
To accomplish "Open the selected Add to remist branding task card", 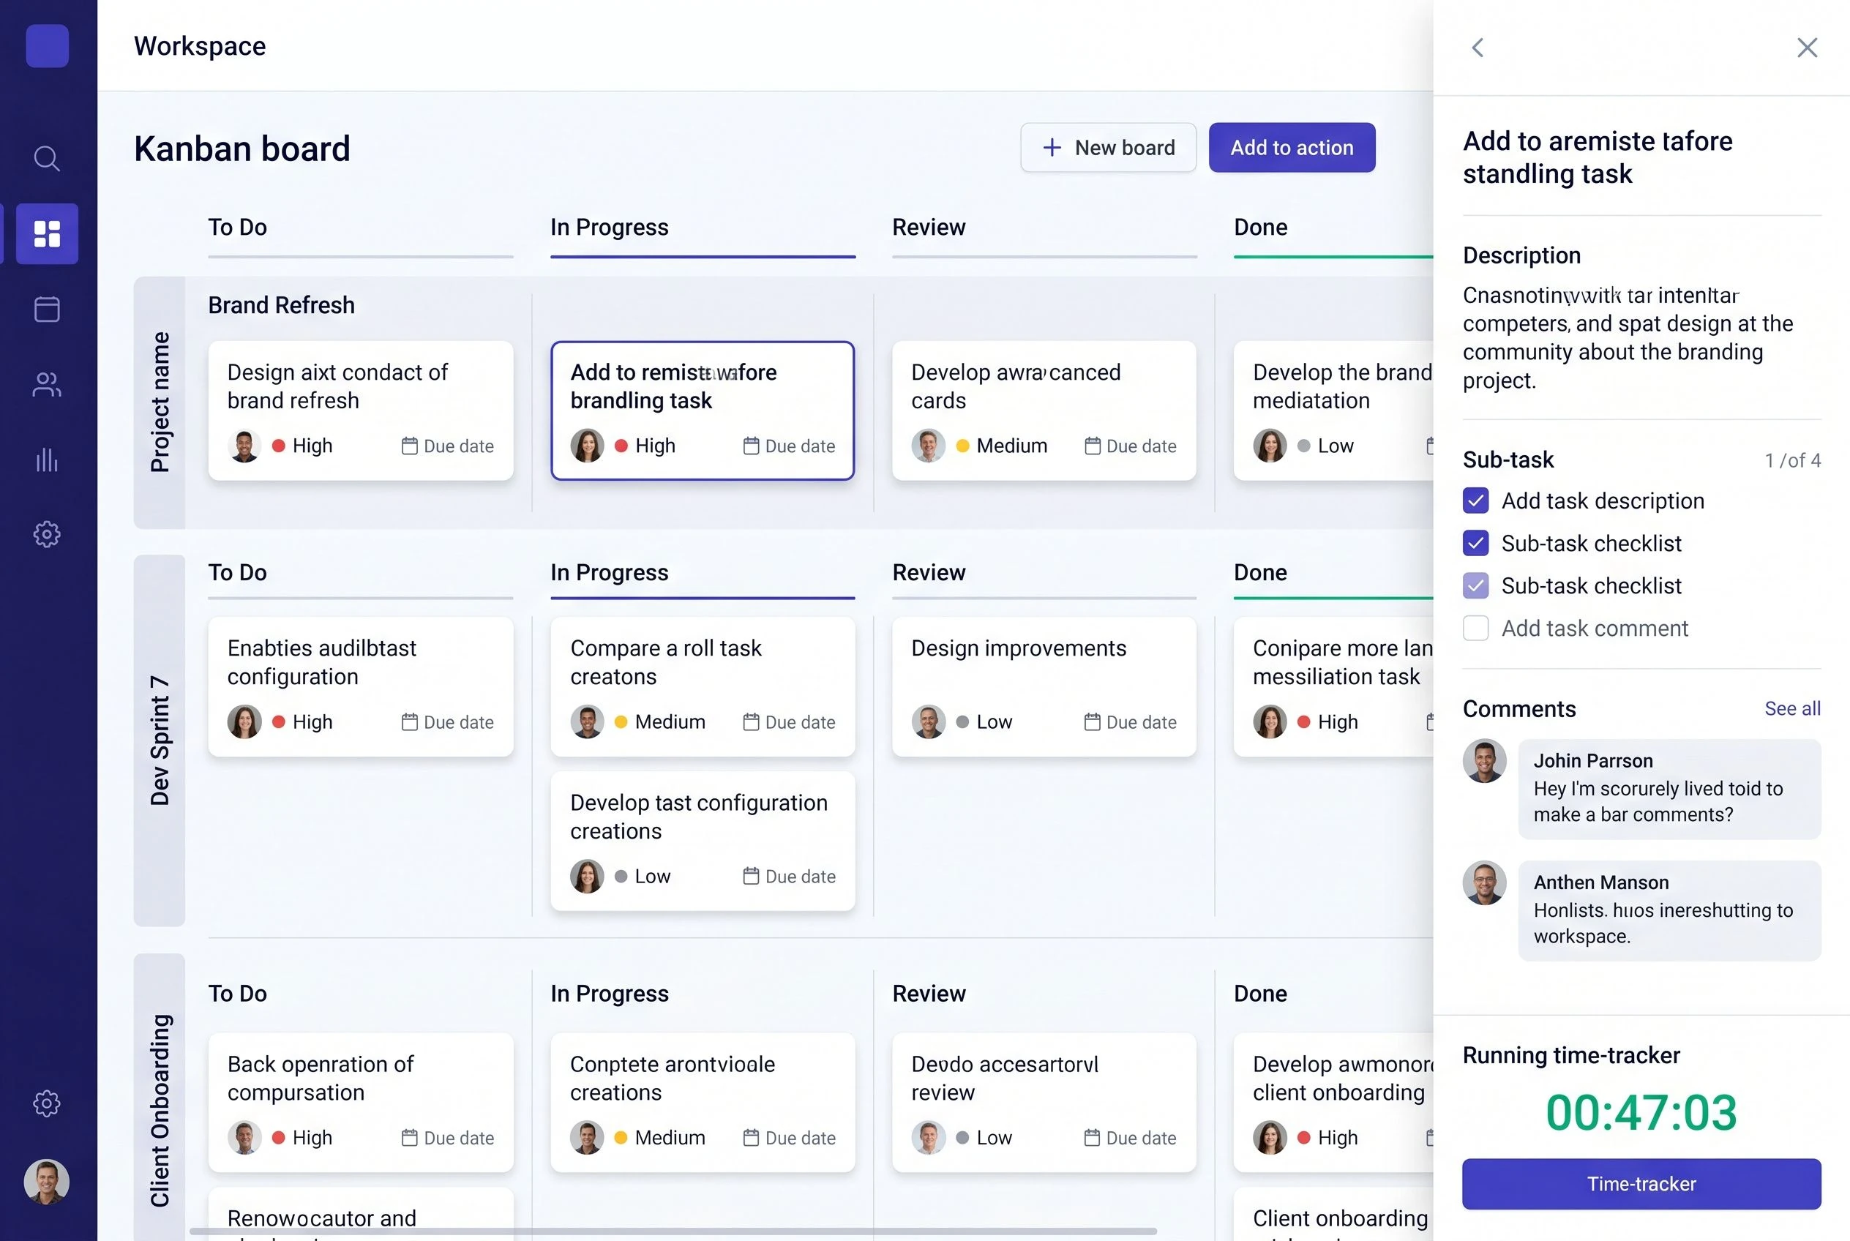I will 702,410.
